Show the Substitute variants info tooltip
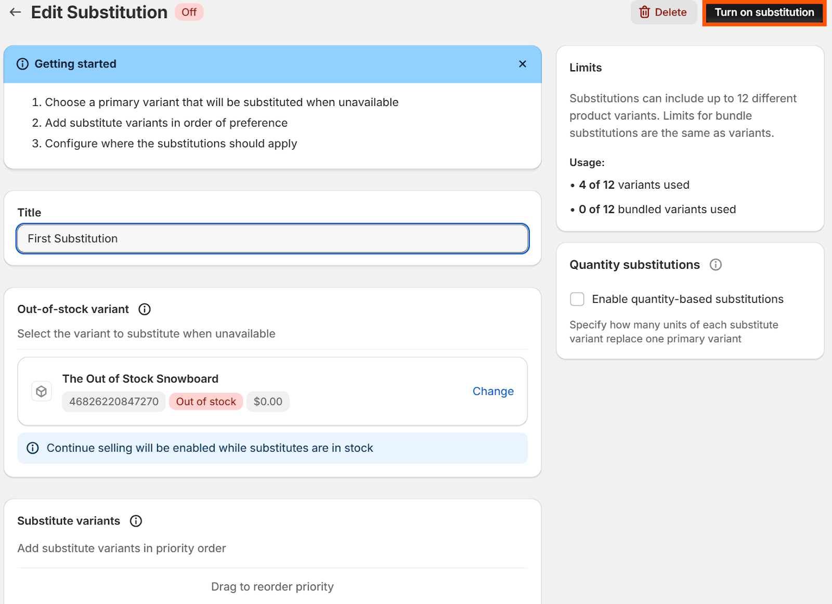This screenshot has width=832, height=604. 136,521
